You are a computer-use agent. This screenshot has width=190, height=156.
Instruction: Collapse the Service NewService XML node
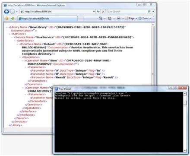[x=12, y=37]
